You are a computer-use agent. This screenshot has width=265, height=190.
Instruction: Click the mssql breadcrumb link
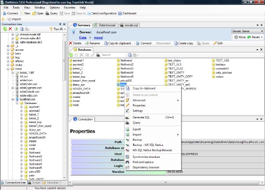coord(98,37)
